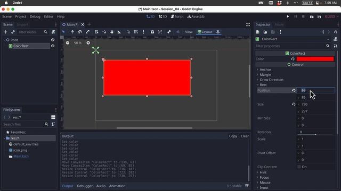
Task: Open the AssetLib workspace
Action: pos(196,16)
